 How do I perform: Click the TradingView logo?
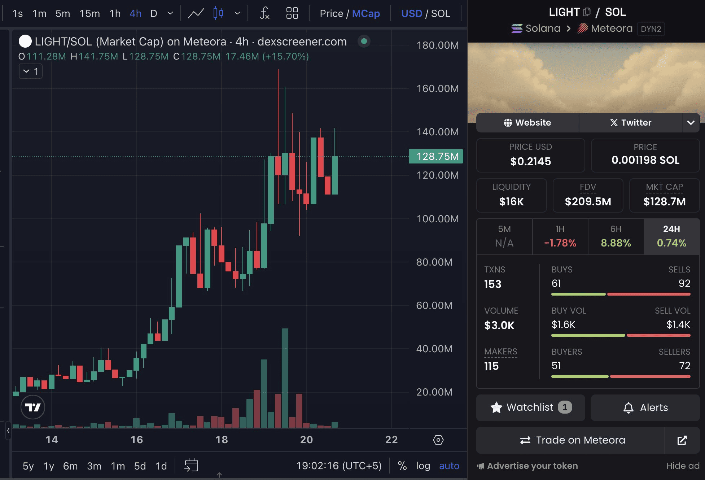[33, 407]
